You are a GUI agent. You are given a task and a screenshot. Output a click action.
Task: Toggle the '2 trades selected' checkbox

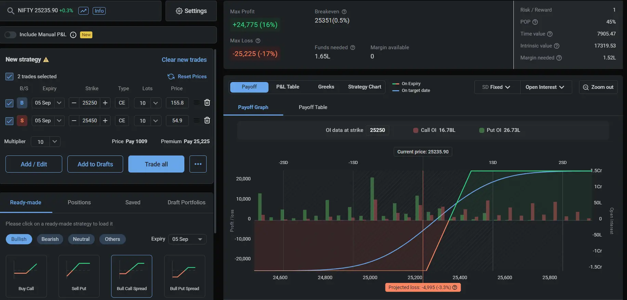pos(10,77)
